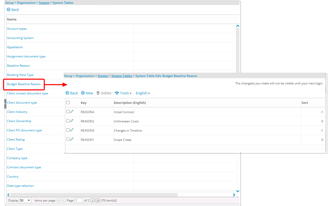This screenshot has width=330, height=206.
Task: Click New to add a reason
Action: point(87,93)
